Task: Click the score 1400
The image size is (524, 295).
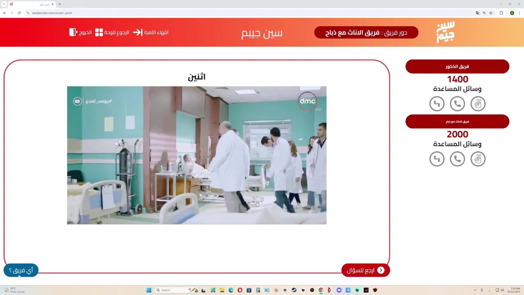Action: pyautogui.click(x=457, y=79)
